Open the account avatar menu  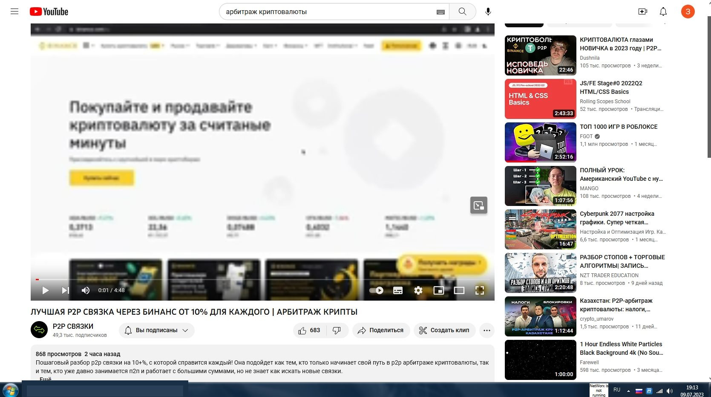click(688, 12)
